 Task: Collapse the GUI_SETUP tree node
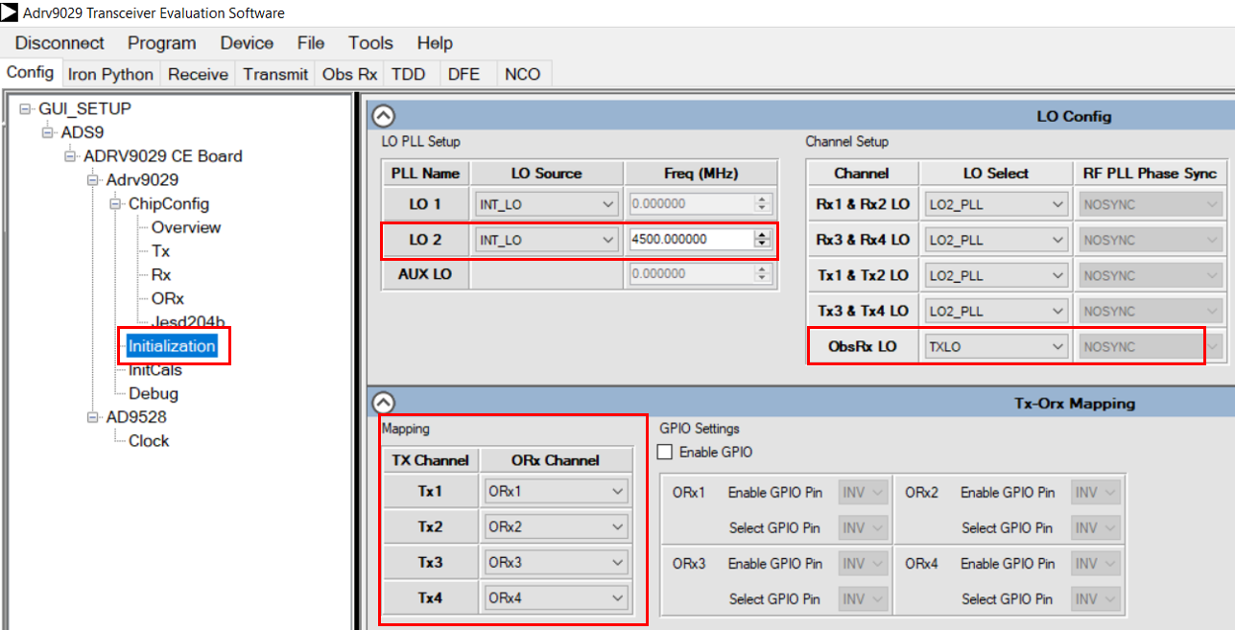tap(26, 109)
